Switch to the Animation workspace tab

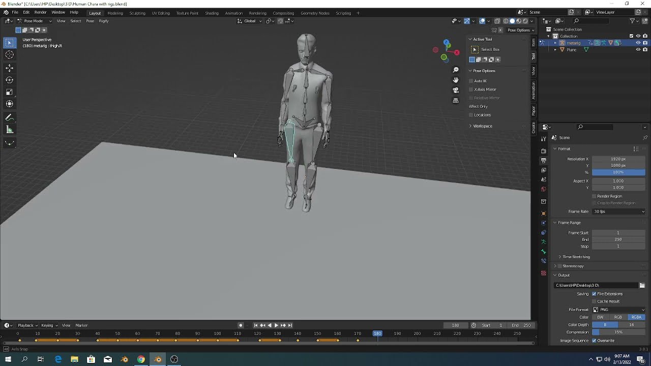233,13
